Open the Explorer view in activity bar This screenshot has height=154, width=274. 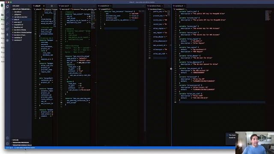pos(7,7)
